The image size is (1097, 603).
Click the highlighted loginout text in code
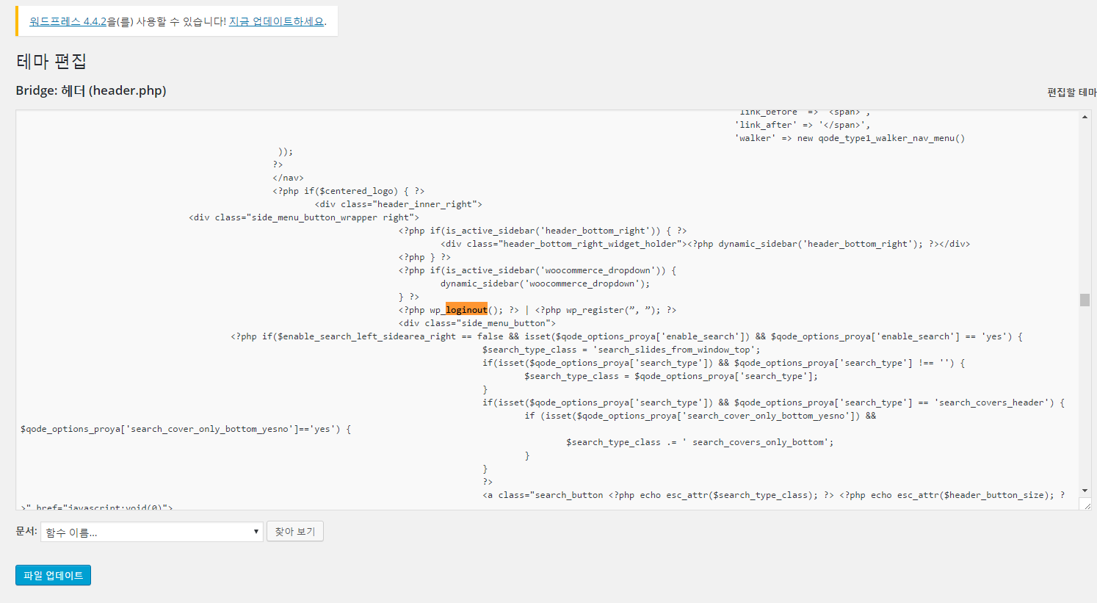pyautogui.click(x=466, y=310)
